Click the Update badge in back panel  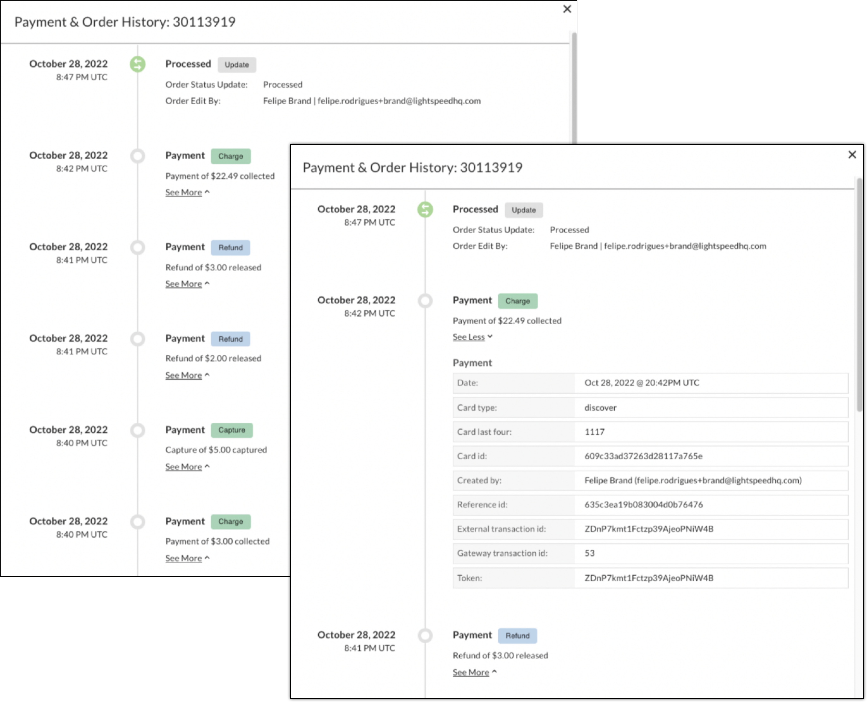[x=237, y=65]
